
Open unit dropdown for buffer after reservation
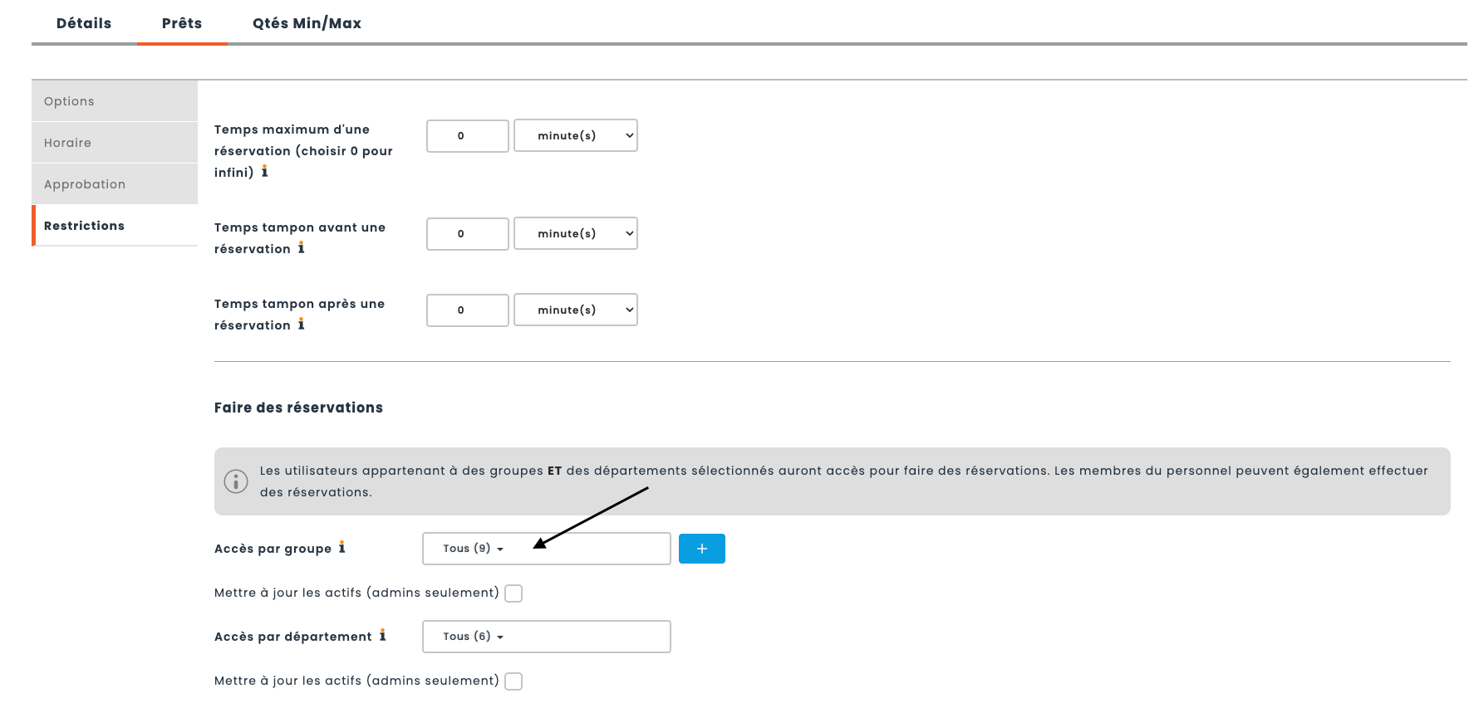(575, 310)
